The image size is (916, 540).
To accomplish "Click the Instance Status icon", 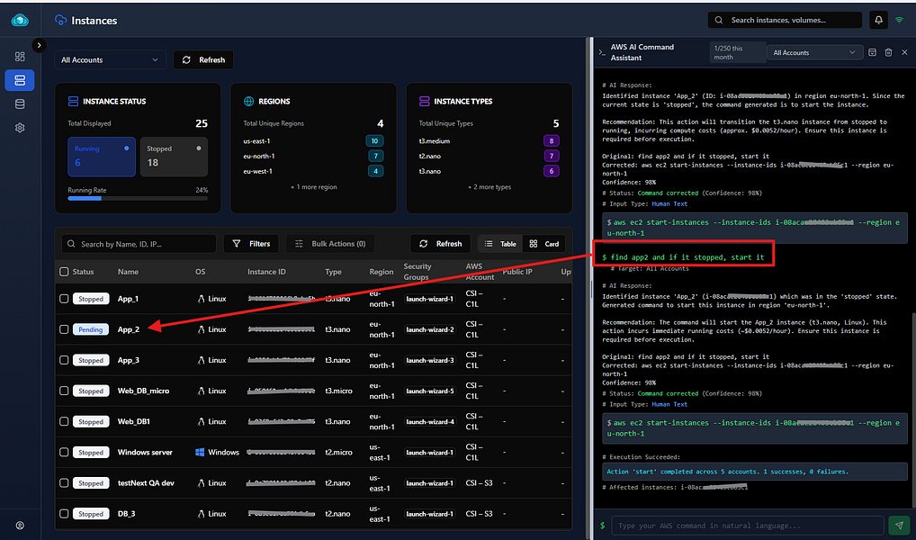I will point(73,101).
